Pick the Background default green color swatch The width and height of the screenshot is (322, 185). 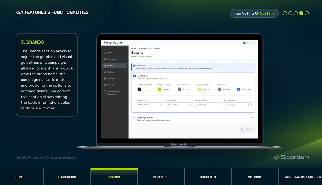(x=159, y=89)
